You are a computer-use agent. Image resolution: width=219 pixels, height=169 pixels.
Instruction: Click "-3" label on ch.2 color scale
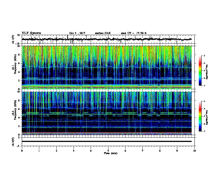click(x=204, y=101)
